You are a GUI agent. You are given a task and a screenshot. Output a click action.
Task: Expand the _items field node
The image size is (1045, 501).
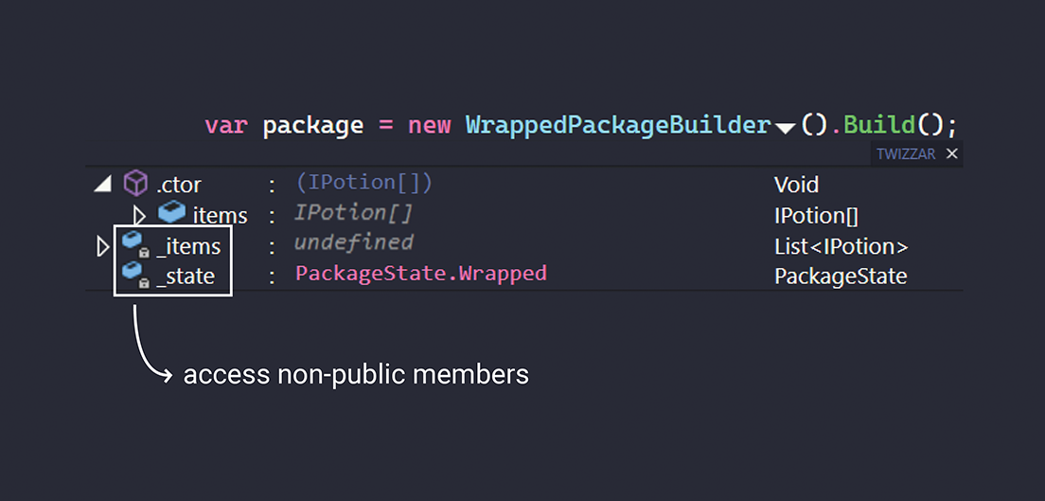pyautogui.click(x=103, y=246)
